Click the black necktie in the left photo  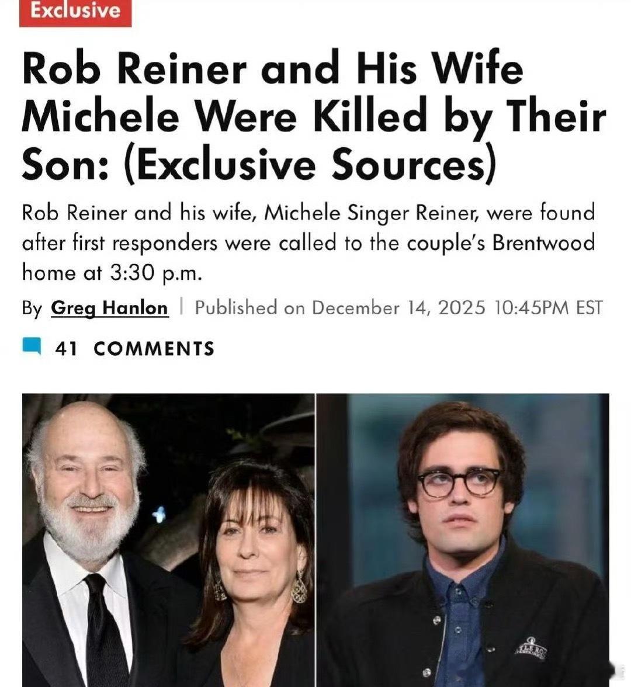(x=104, y=631)
